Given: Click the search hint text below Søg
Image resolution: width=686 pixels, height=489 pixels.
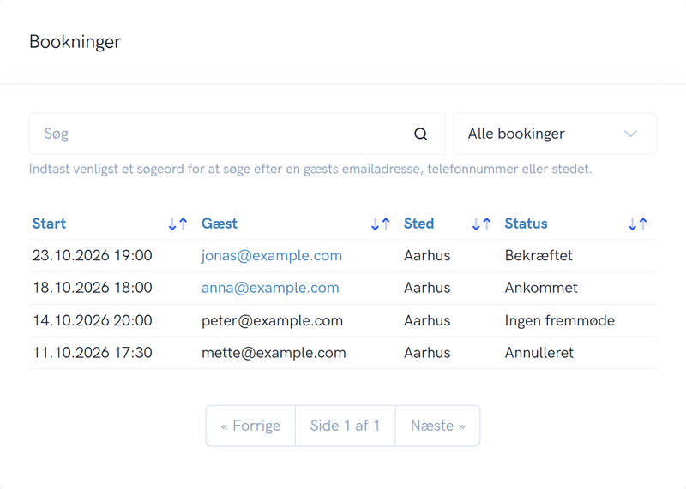Looking at the screenshot, I should (310, 169).
